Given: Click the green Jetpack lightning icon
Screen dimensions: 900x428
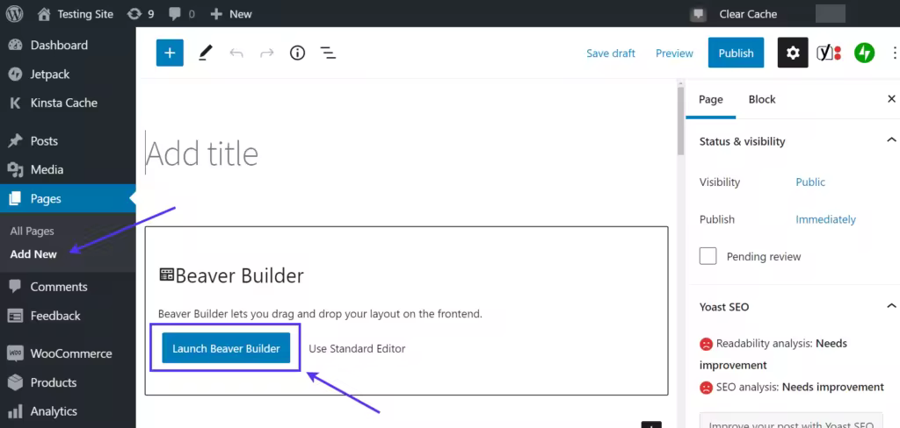Looking at the screenshot, I should [x=864, y=53].
